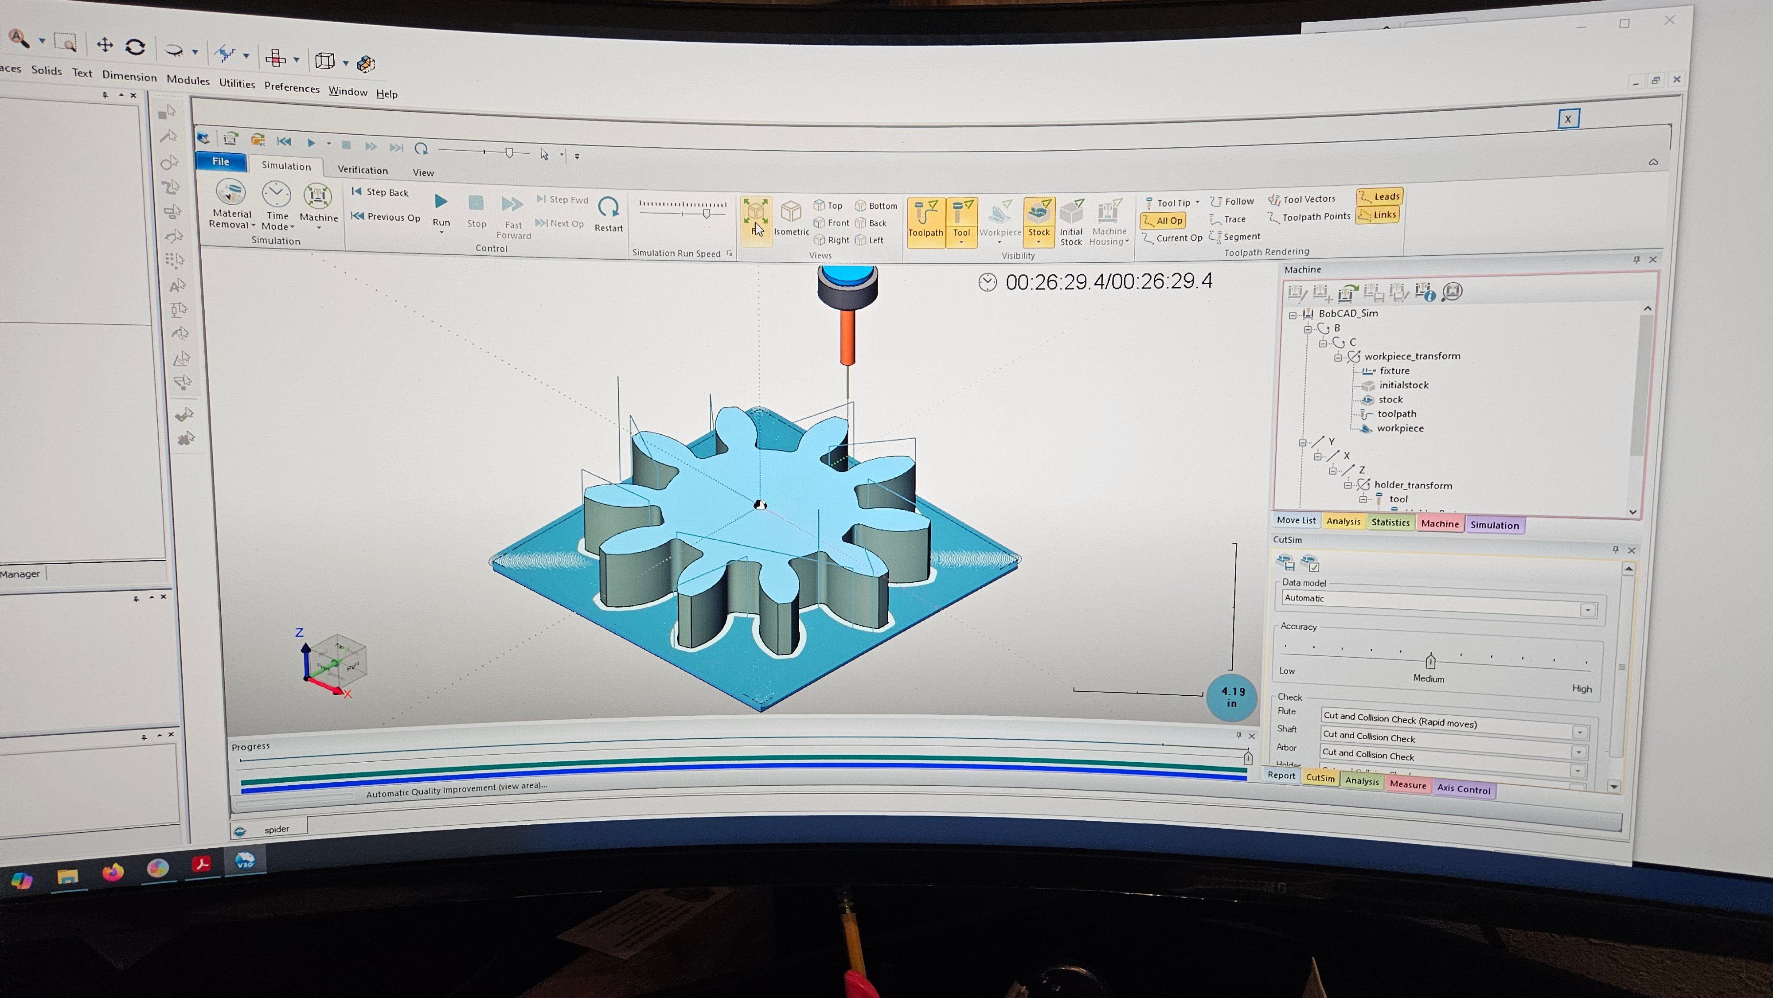The width and height of the screenshot is (1773, 998).
Task: Open the Measure tab in CutSim panel
Action: 1407,785
